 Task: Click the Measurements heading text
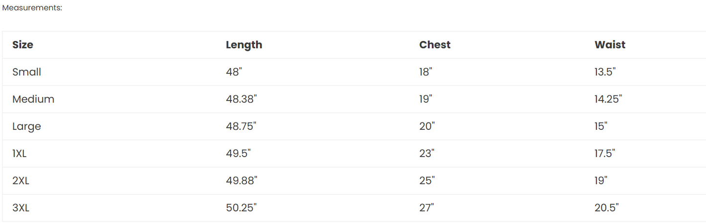(x=32, y=8)
